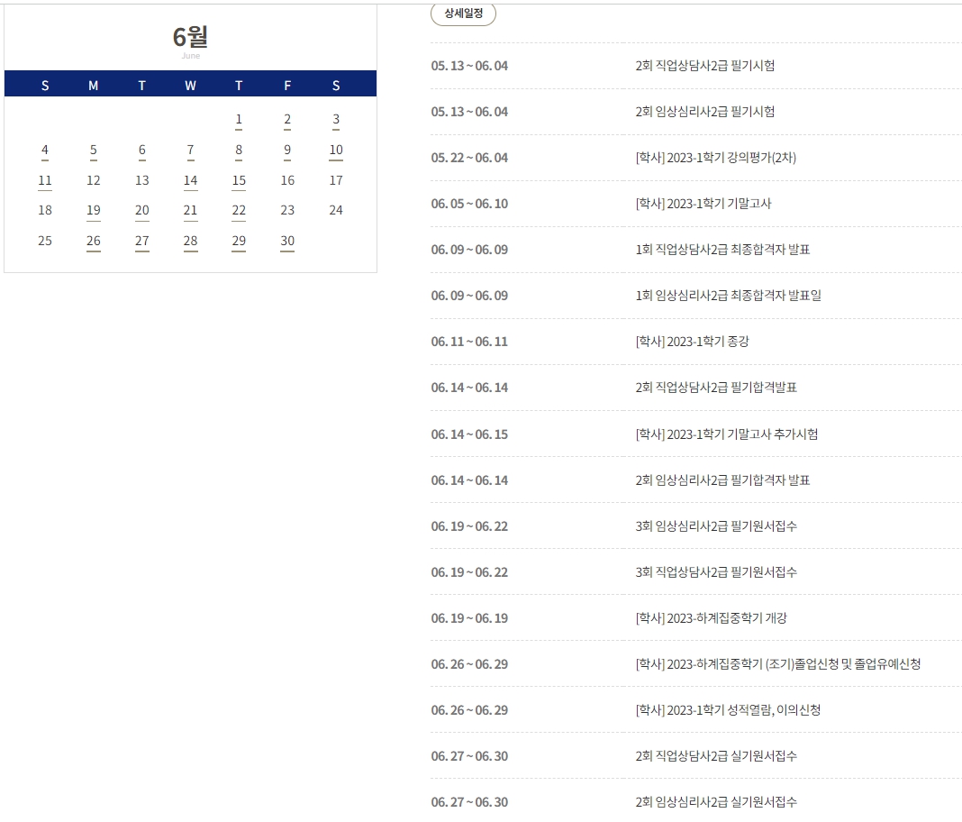Select 2023-1학기 기말고사 추가시험 entry
This screenshot has width=962, height=822.
726,434
